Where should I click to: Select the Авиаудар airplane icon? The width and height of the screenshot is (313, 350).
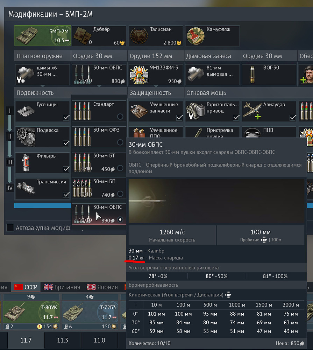coord(252,111)
